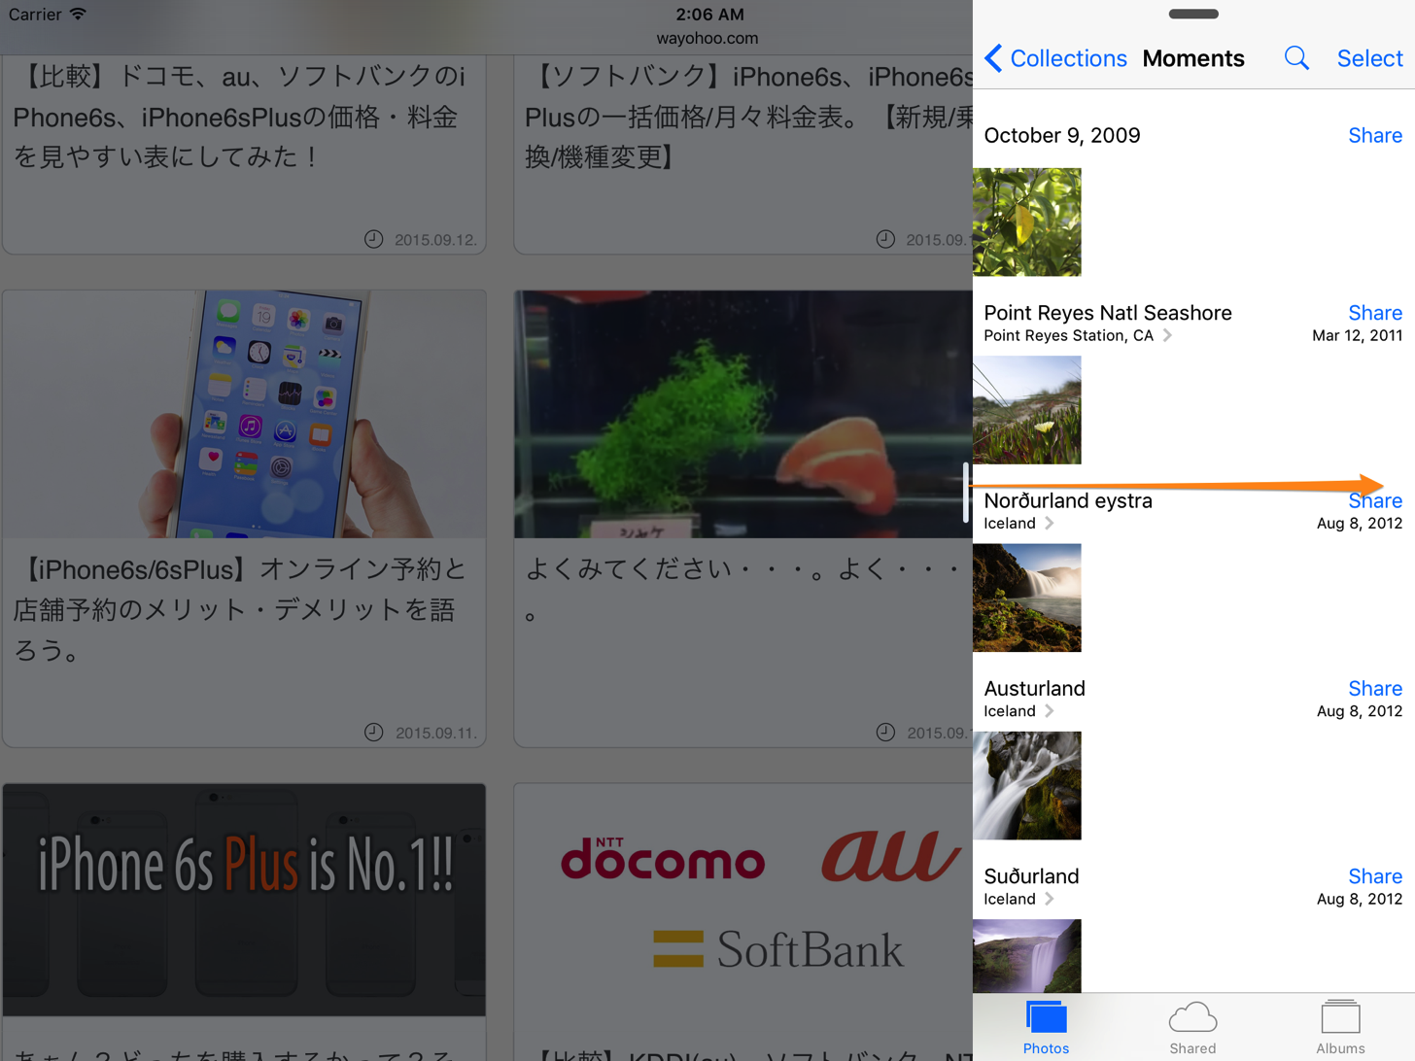1415x1061 pixels.
Task: Open the ソフトバンク iPhone6s price table article
Action: (x=748, y=117)
